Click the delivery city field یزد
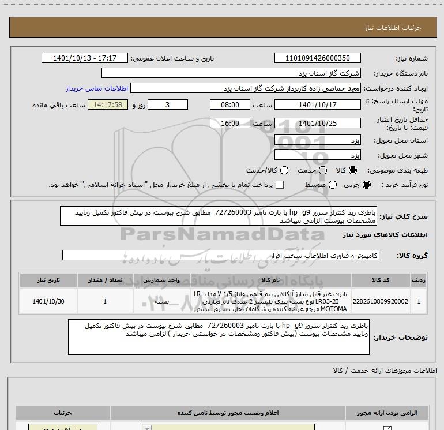Image resolution: width=444 pixels, height=430 pixels. point(317,155)
